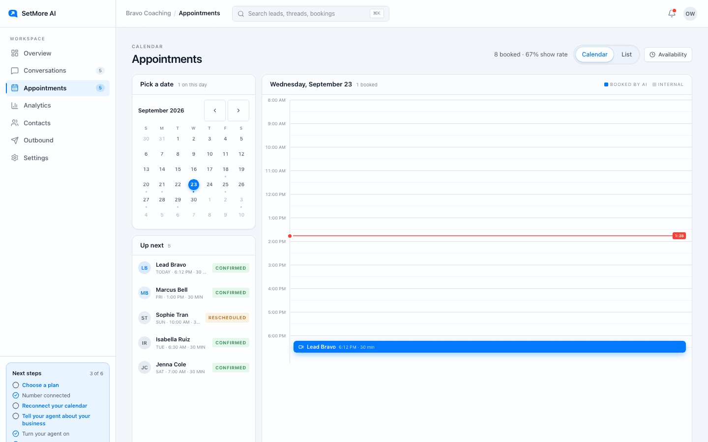
Task: Click the ST avatar for Sophie Tran
Action: [145, 318]
